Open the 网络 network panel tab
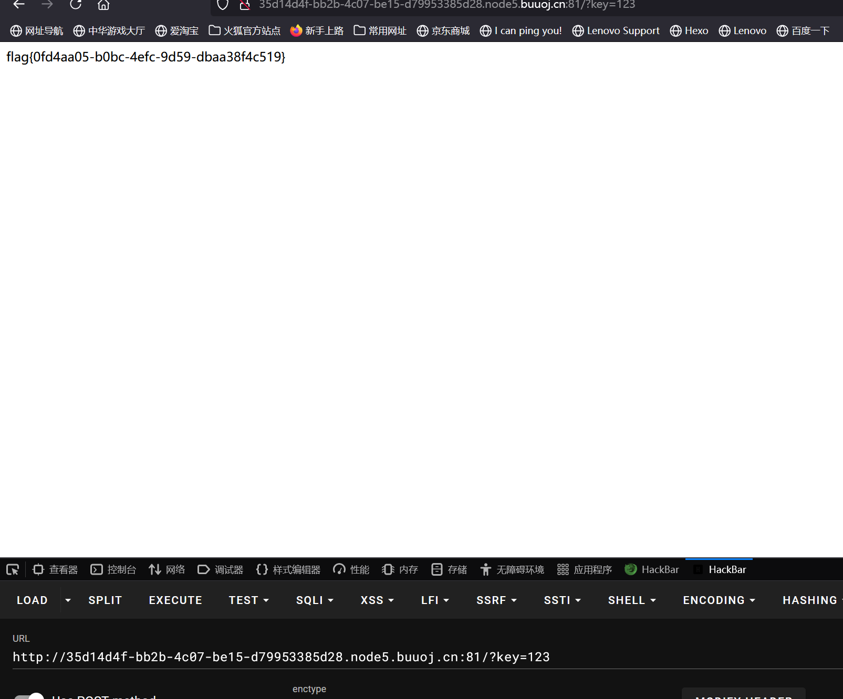The width and height of the screenshot is (843, 699). [167, 569]
